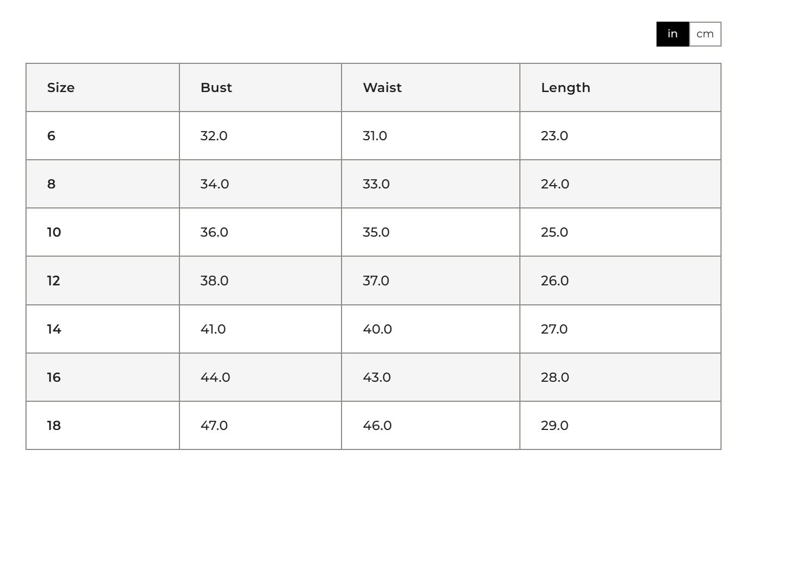Click the 38.0 bust measurement cell

tap(260, 280)
